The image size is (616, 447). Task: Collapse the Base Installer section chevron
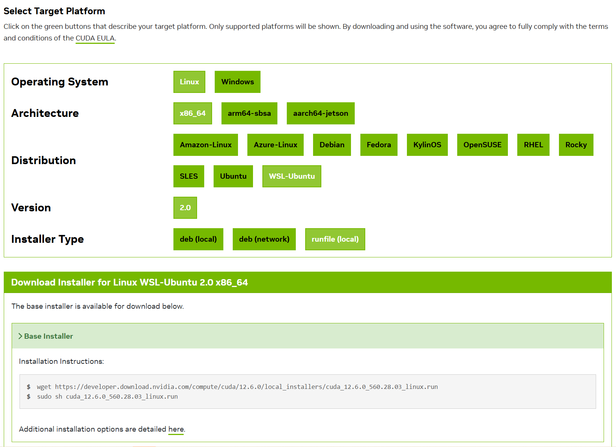coord(20,336)
